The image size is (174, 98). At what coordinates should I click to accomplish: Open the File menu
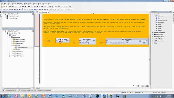tap(2, 4)
